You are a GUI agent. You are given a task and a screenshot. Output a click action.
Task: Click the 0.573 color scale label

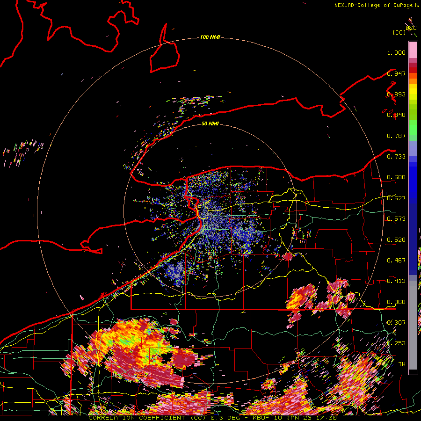tap(396, 219)
